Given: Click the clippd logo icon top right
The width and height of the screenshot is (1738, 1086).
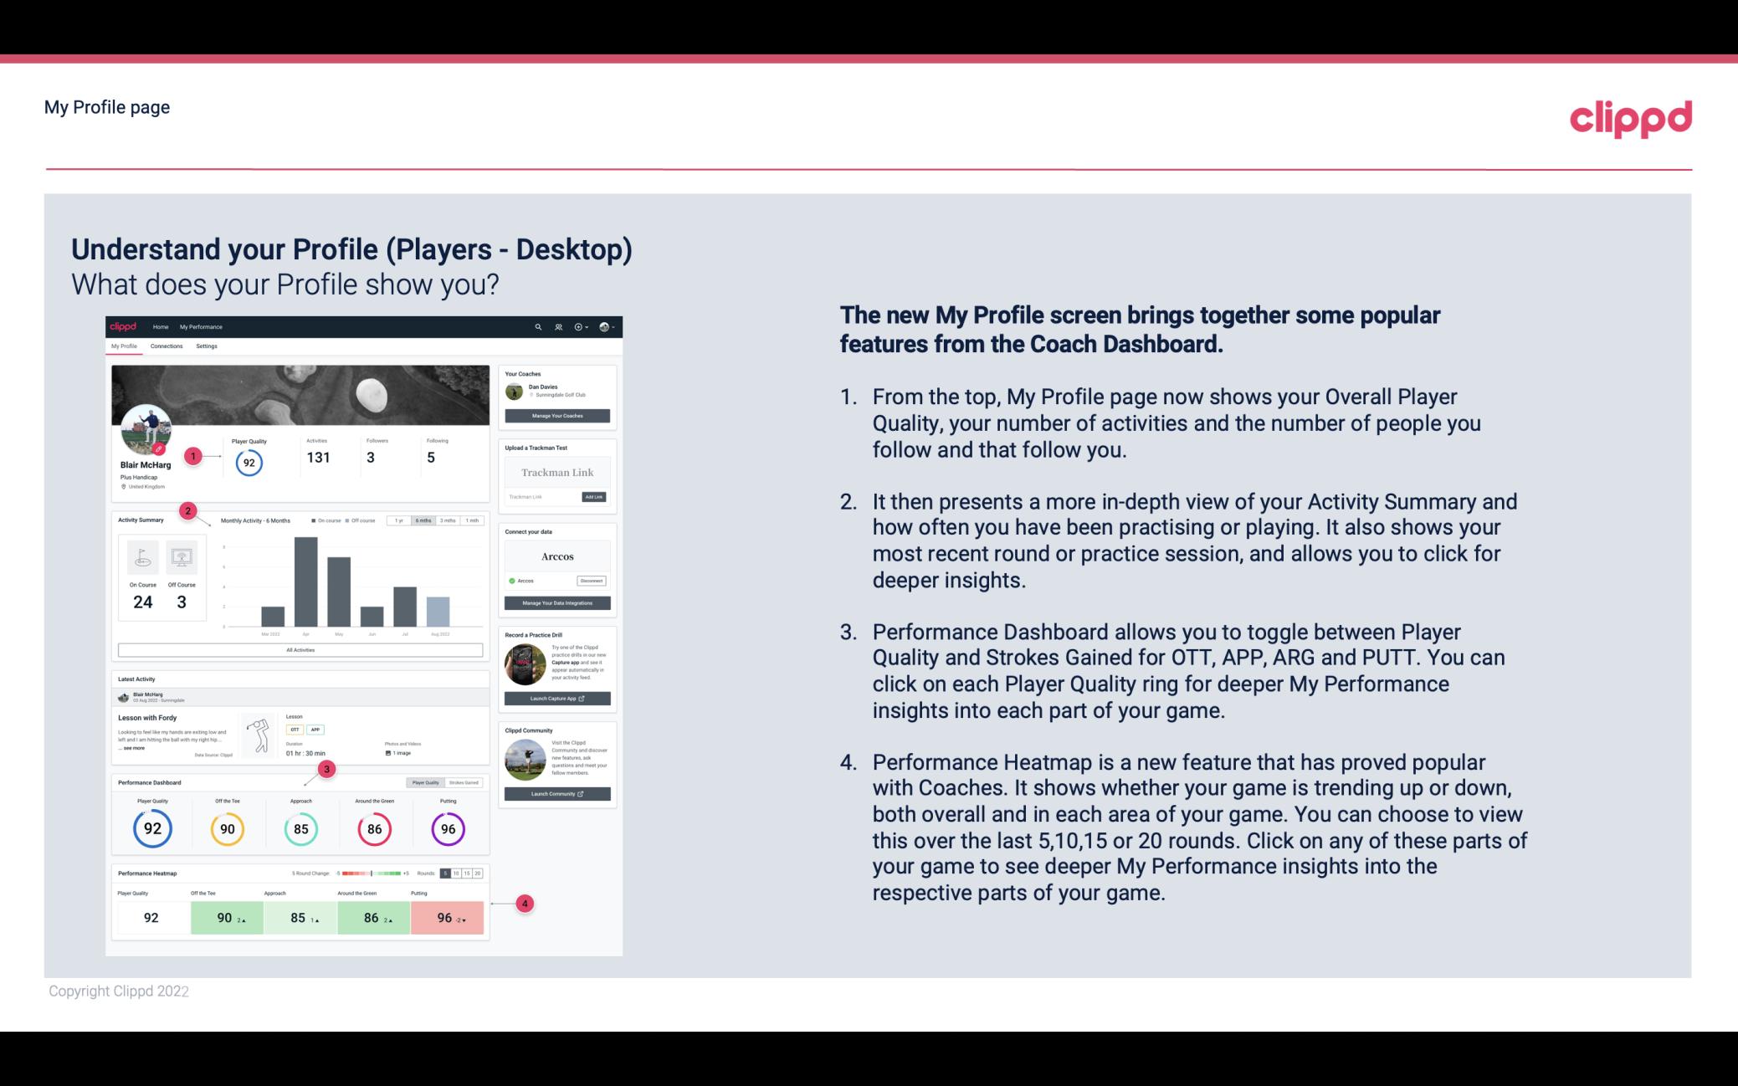Looking at the screenshot, I should pyautogui.click(x=1630, y=118).
